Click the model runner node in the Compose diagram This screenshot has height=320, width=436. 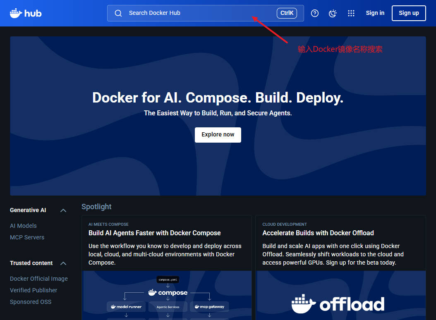(x=126, y=306)
